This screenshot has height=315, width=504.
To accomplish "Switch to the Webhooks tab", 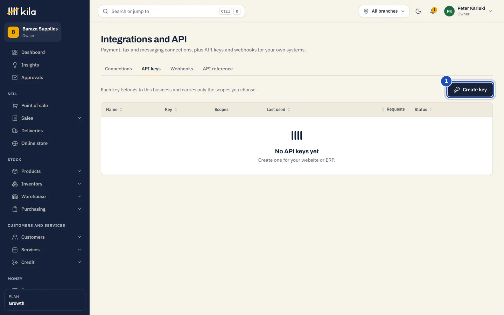I will [x=182, y=69].
